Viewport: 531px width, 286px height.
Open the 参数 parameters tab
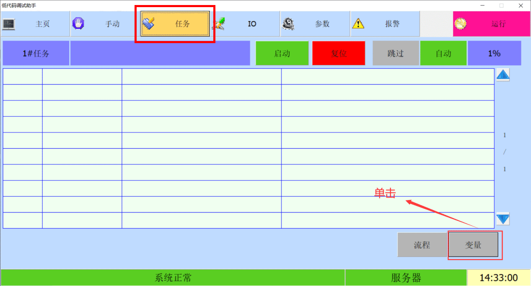tap(322, 24)
